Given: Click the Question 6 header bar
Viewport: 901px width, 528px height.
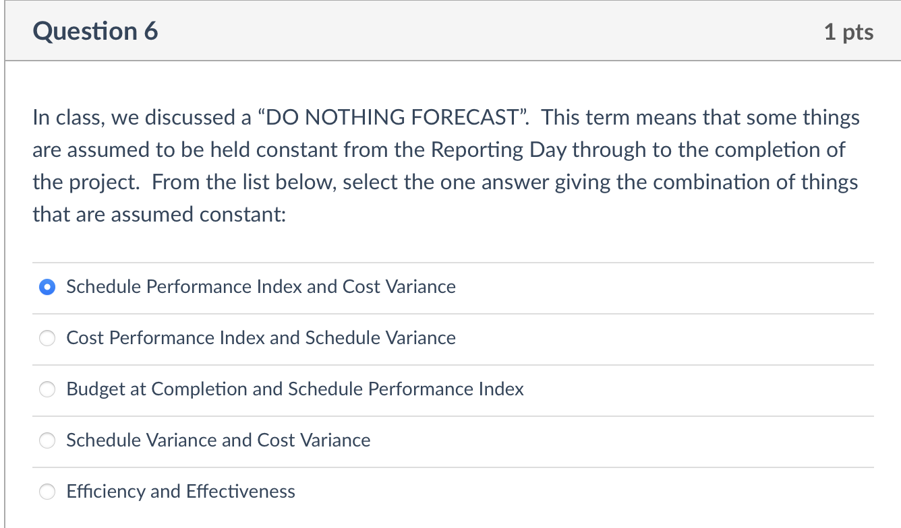Looking at the screenshot, I should click(x=450, y=30).
